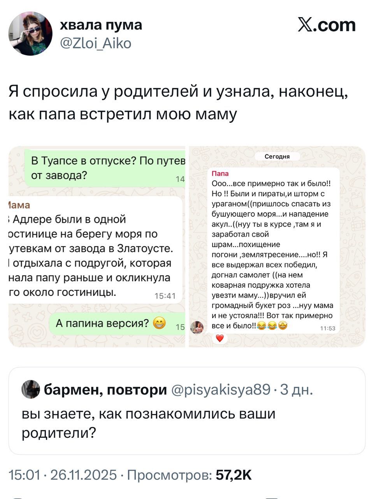This screenshot has width=374, height=499.
Task: Click the 15:01 · 26.11.2025 post timestamp
Action: tap(63, 475)
